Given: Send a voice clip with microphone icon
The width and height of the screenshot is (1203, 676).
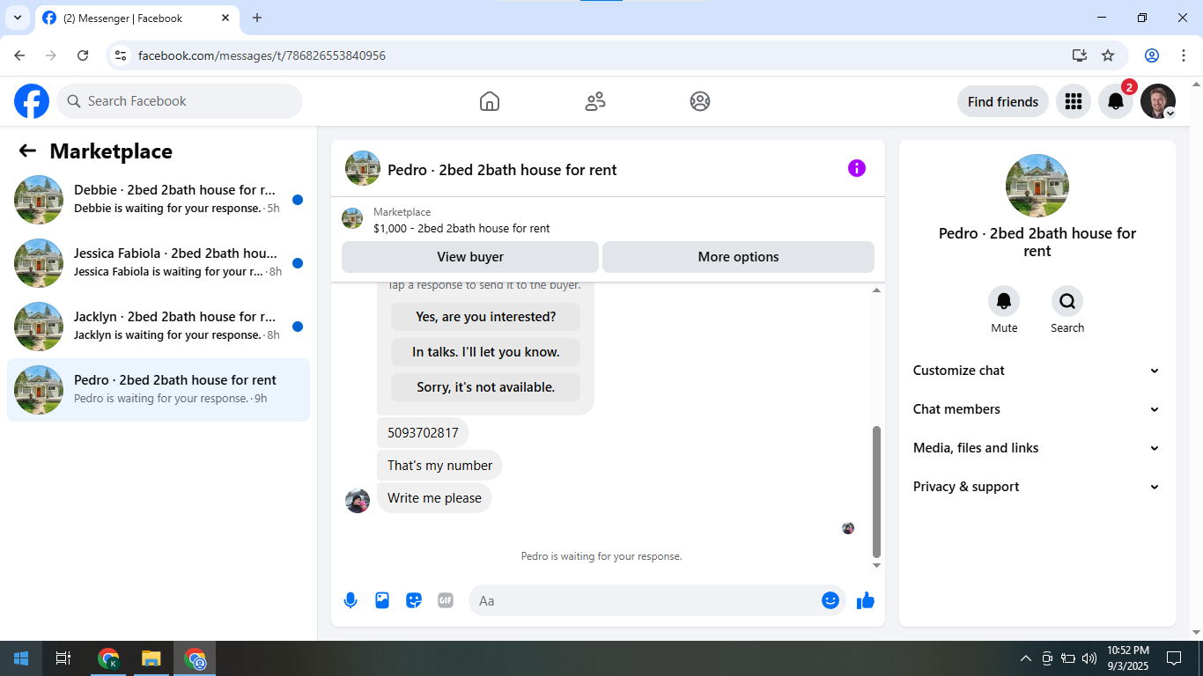Looking at the screenshot, I should (351, 600).
